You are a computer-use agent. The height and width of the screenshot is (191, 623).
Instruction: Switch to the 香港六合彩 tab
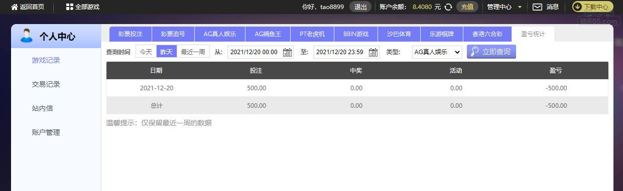(x=487, y=34)
